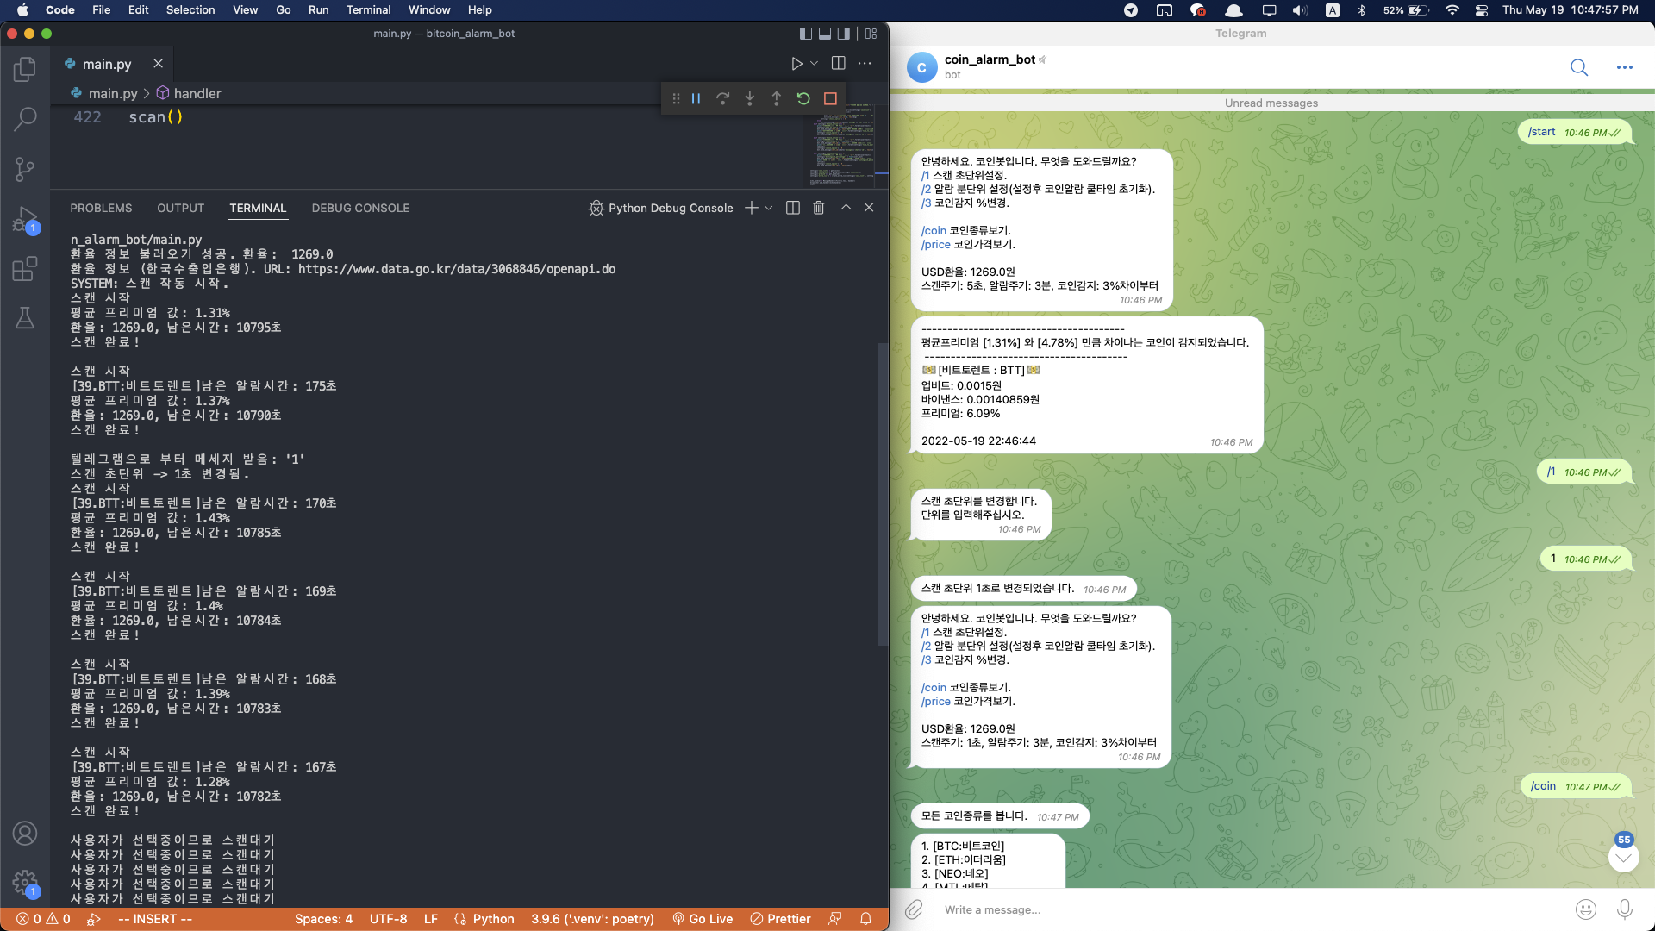Click the terminal scrollbar
1655x931 pixels.
click(883, 494)
